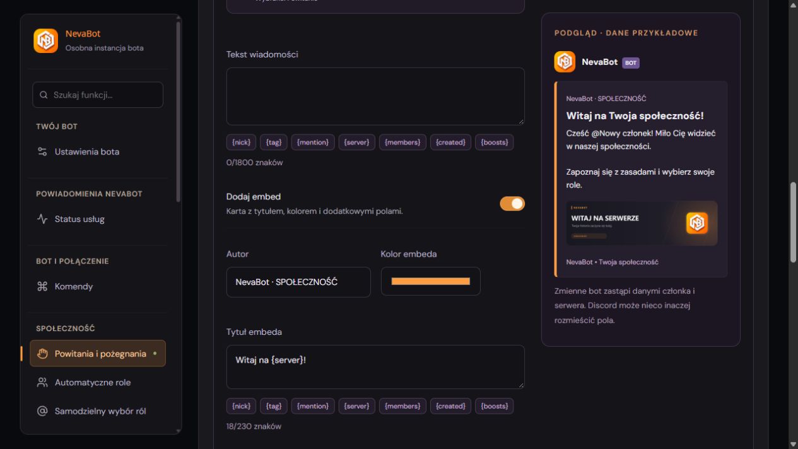Open Status usług via its pulse icon
The image size is (798, 449).
point(42,219)
